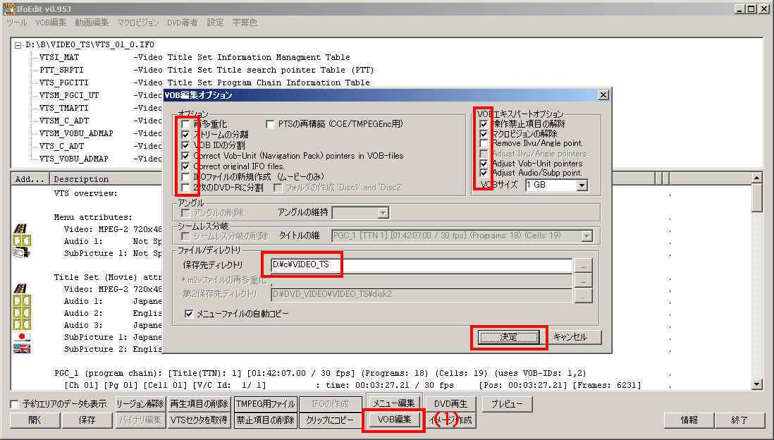Viewport: 774px width, 440px height.
Task: Toggle the メニューファイルの自動コピー checkbox
Action: (188, 314)
